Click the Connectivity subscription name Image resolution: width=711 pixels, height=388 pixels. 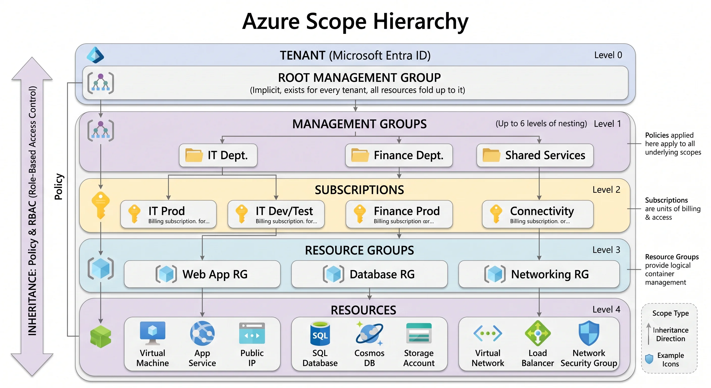[542, 211]
